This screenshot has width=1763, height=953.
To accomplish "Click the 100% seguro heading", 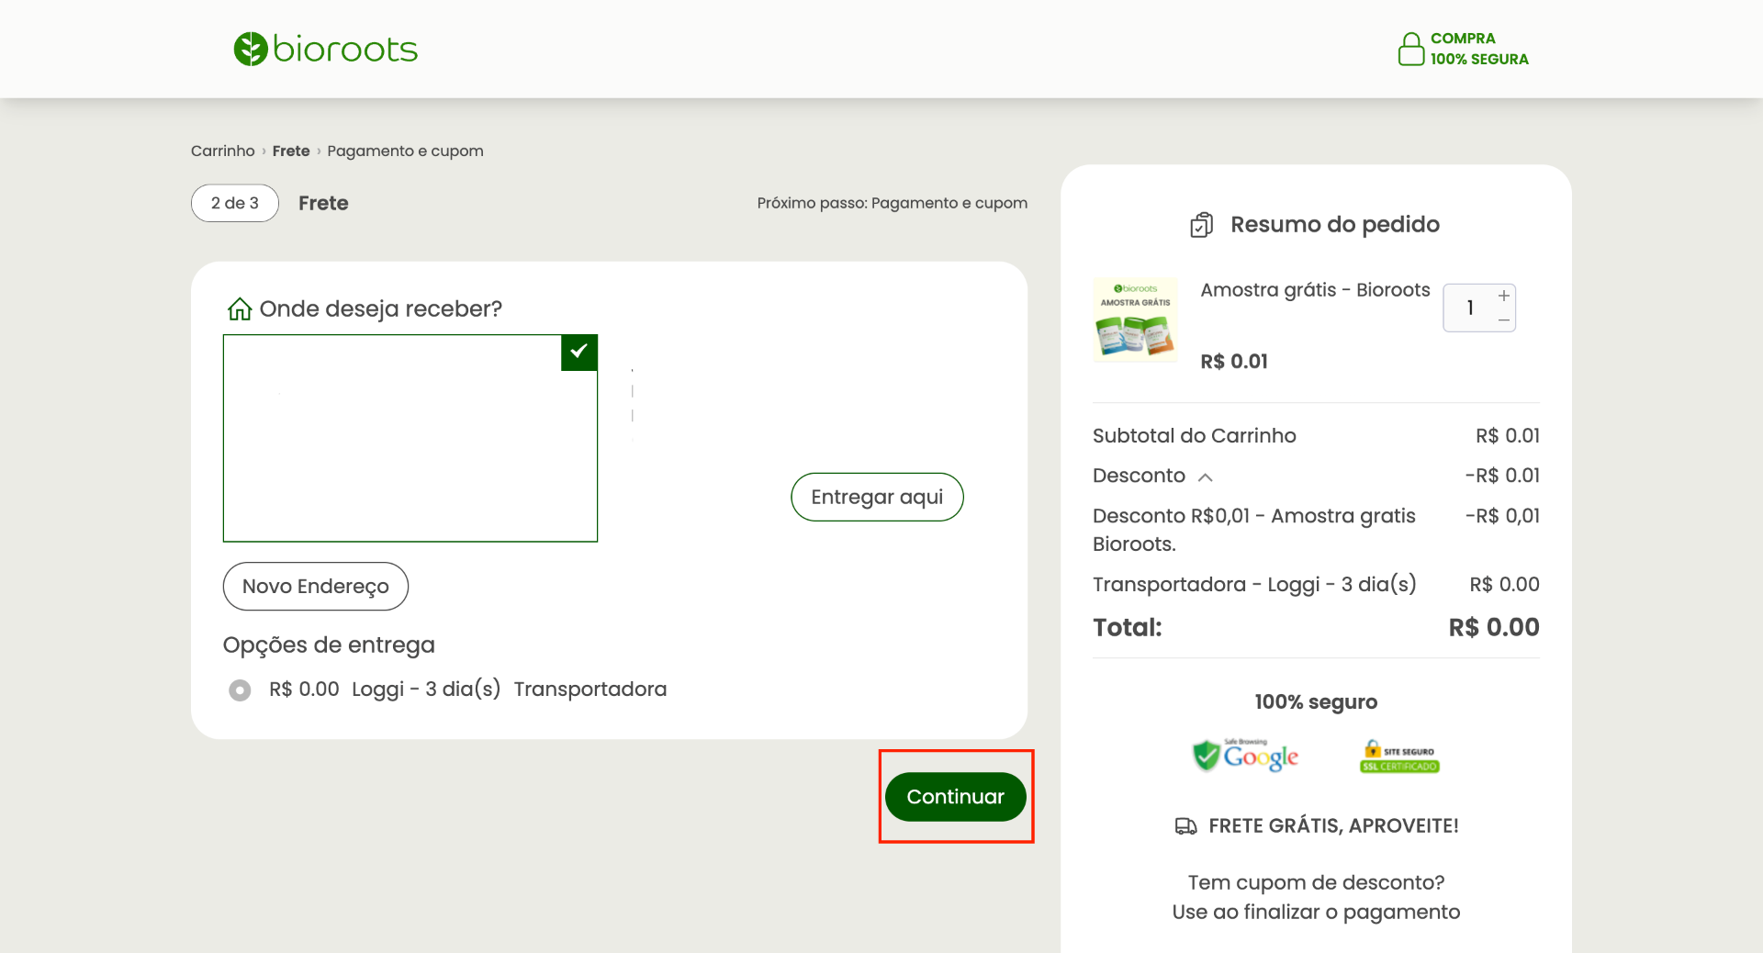I will coord(1316,702).
